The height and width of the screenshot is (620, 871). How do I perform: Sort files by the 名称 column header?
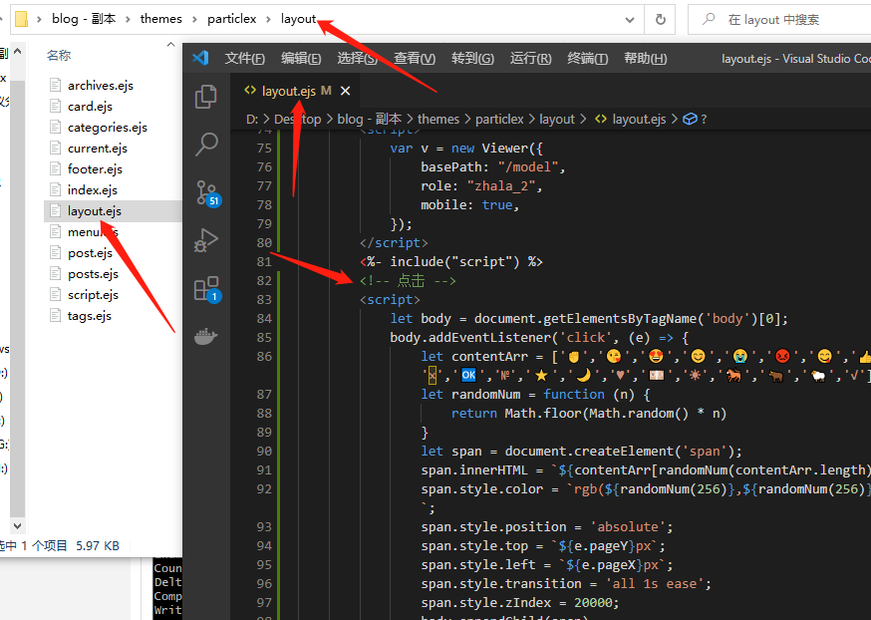59,55
